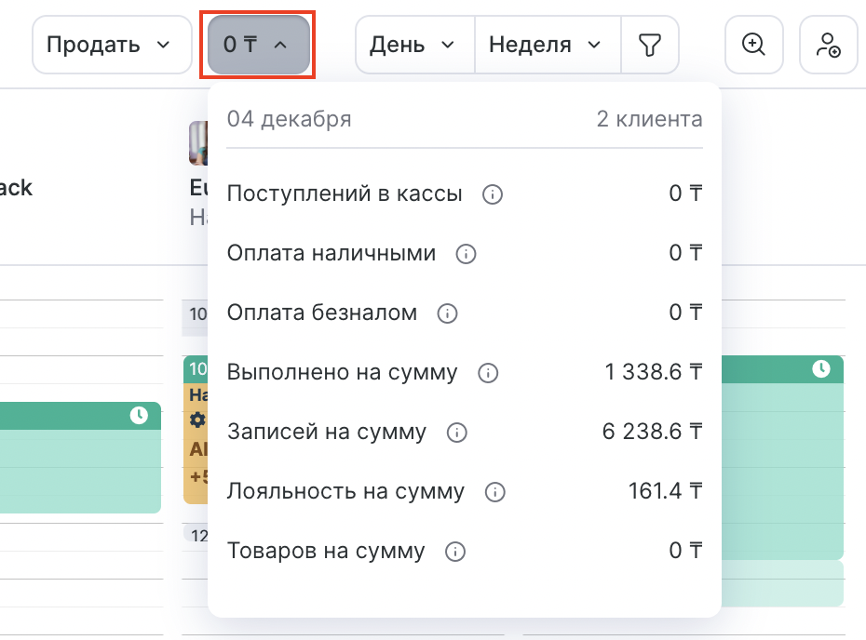The height and width of the screenshot is (640, 866).
Task: Click info icon beside Лояльность на сумму
Action: coord(495,492)
